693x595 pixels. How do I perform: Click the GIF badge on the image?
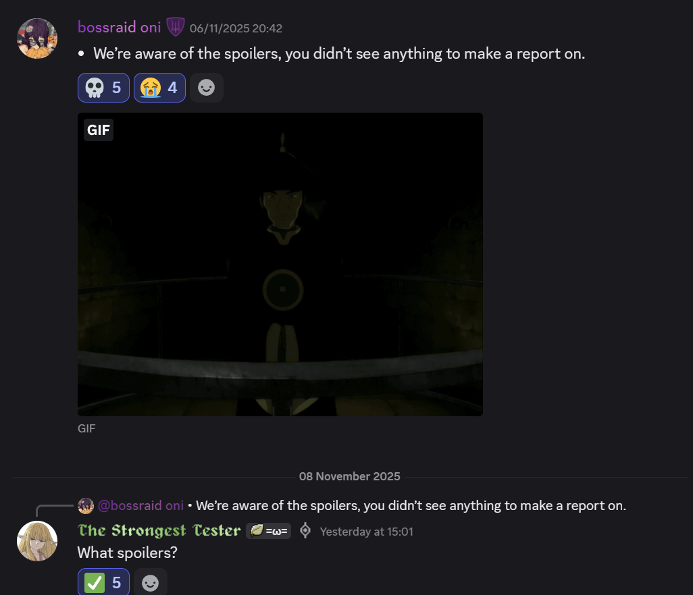(x=99, y=130)
